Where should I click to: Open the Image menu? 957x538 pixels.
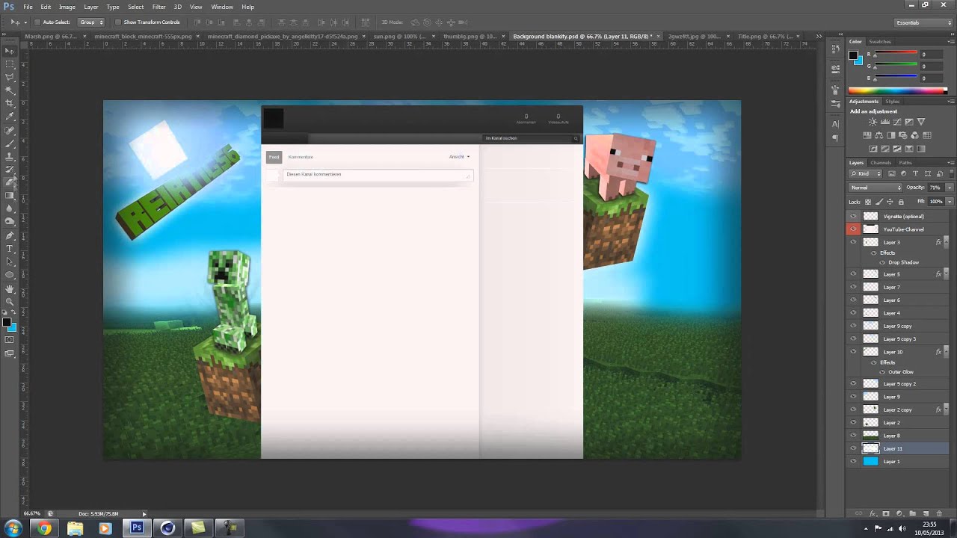pos(67,7)
